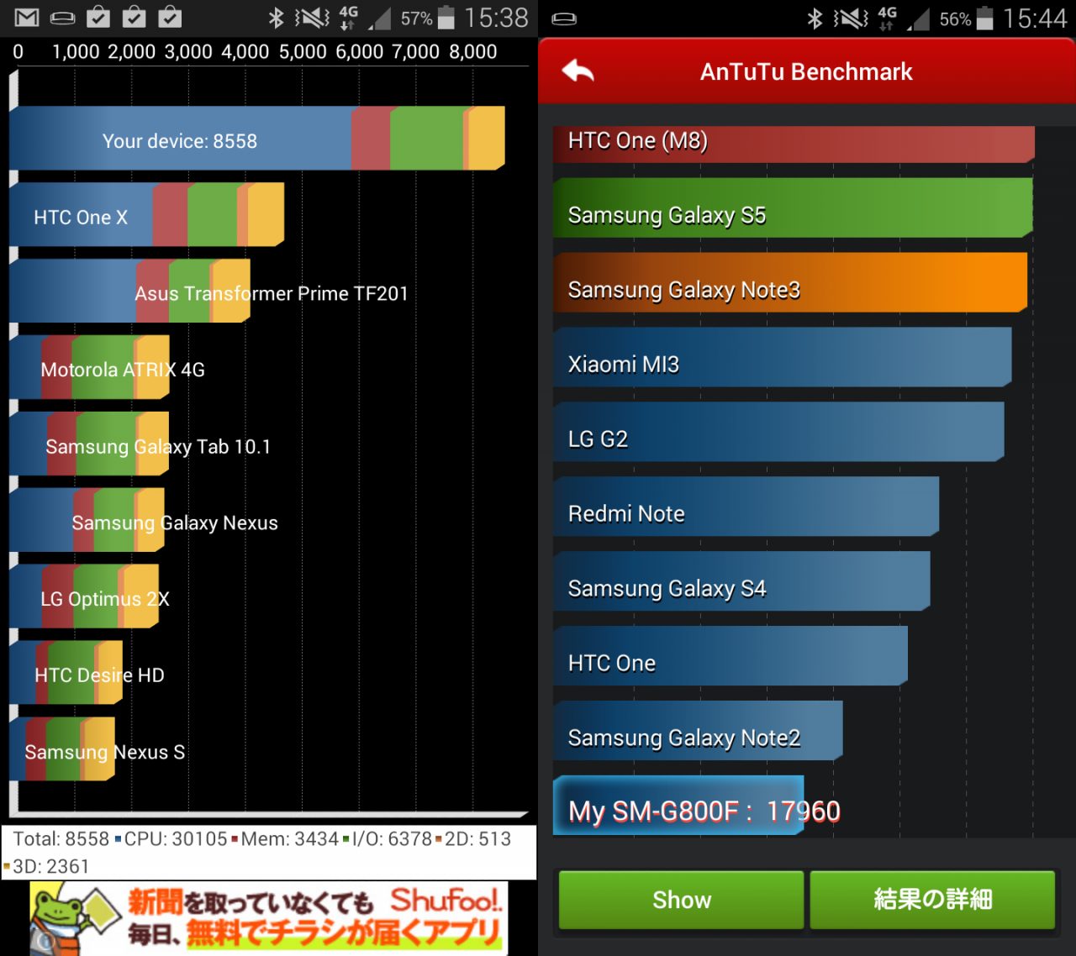The width and height of the screenshot is (1076, 956).
Task: Tap the 2D: 513 legend entry
Action: [x=472, y=838]
